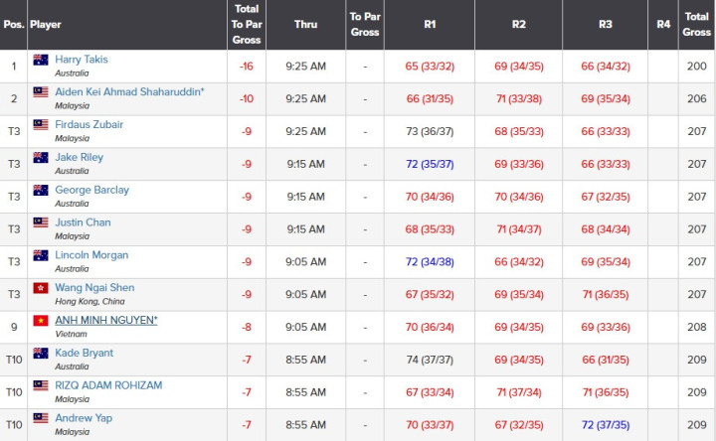
Task: Click Harry Takis's Australian flag icon
Action: click(41, 60)
